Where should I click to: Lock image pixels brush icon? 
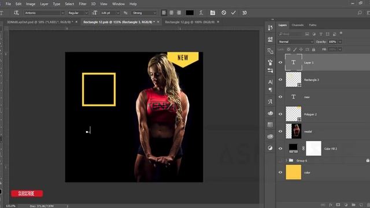pos(295,49)
